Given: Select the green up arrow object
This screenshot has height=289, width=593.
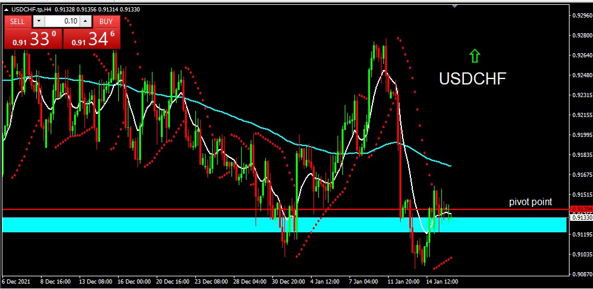Looking at the screenshot, I should [474, 56].
